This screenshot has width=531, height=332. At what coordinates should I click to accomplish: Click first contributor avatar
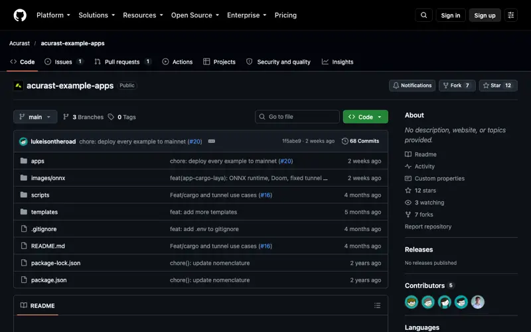(412, 302)
